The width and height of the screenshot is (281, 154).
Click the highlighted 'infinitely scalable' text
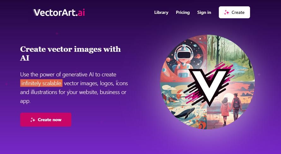41,83
